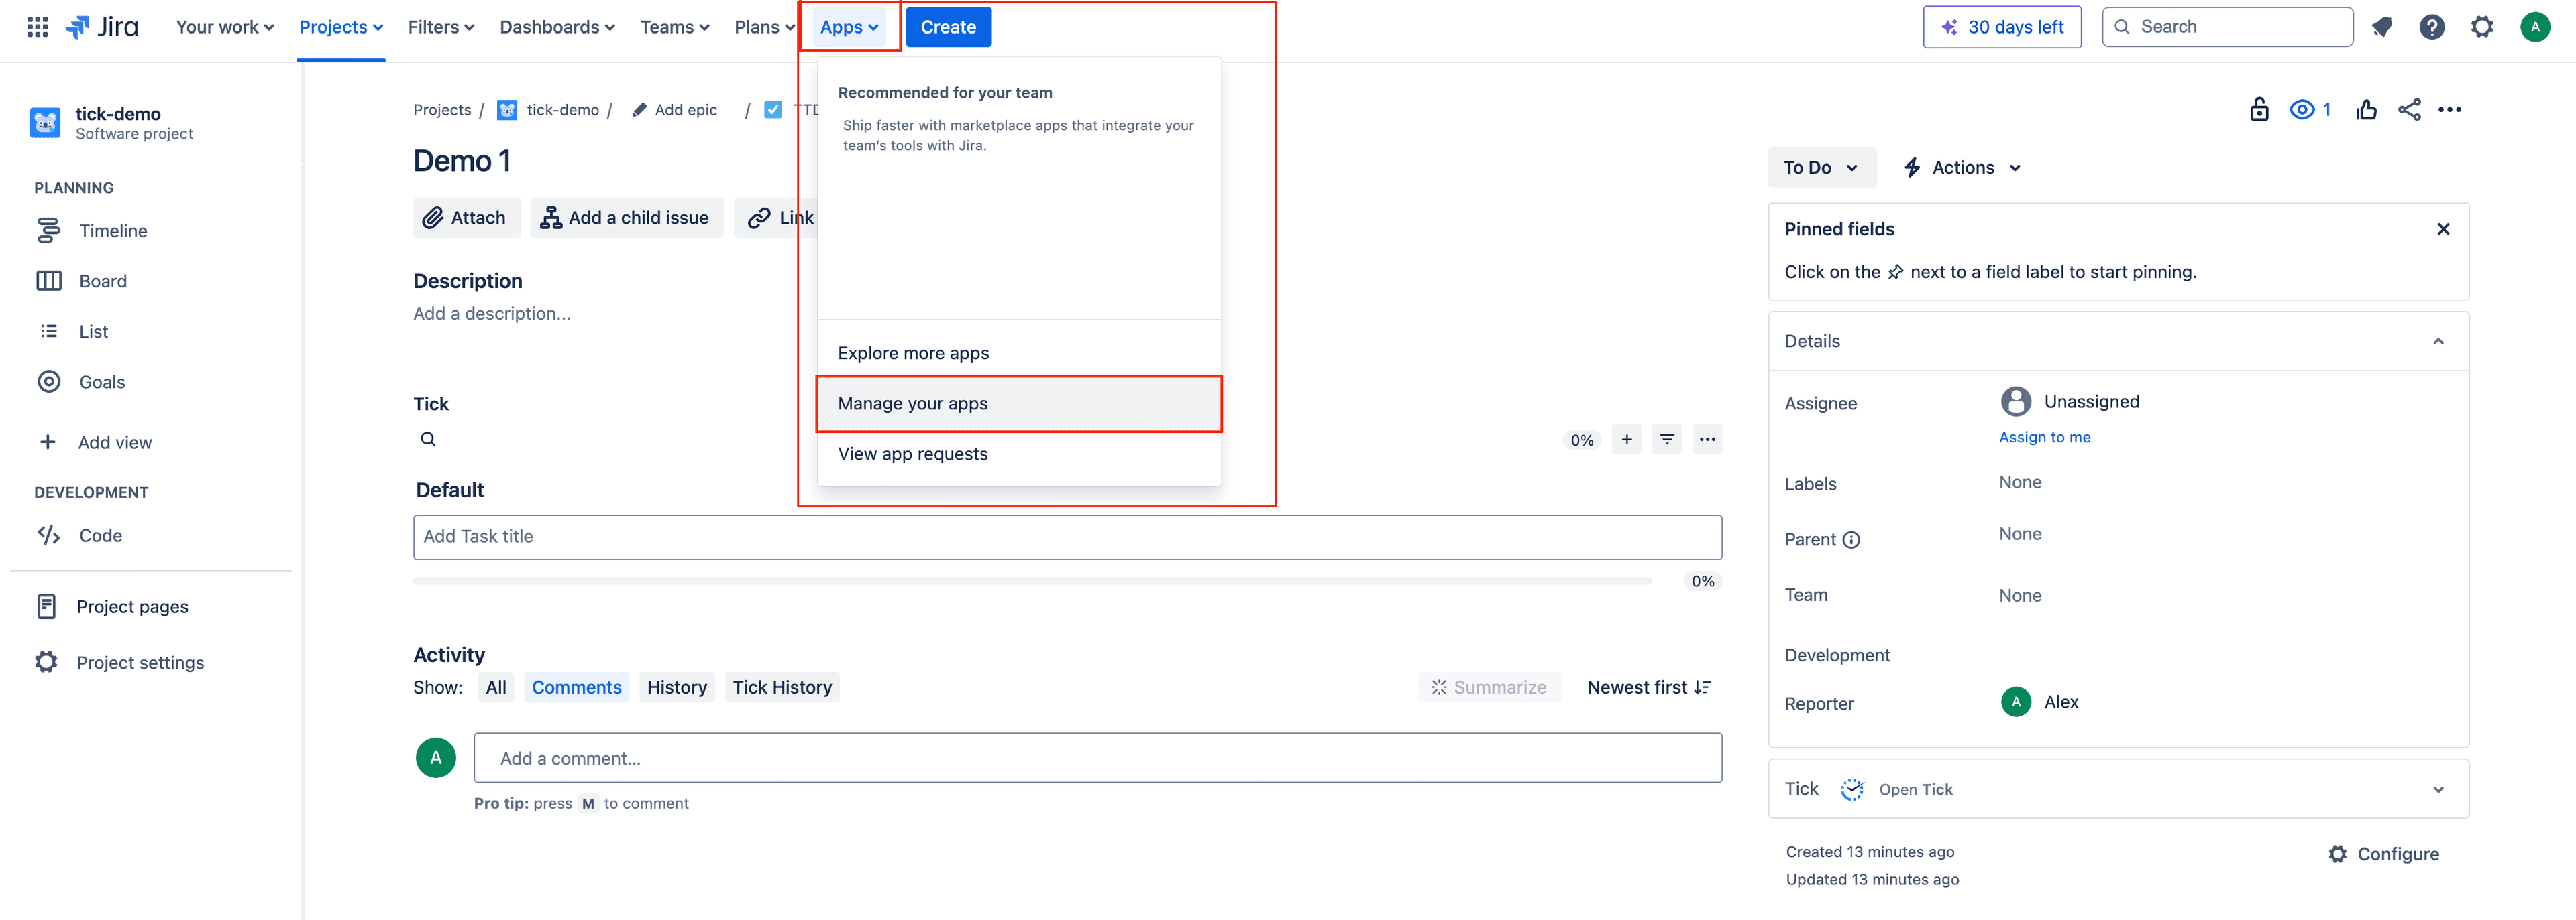Click the Alex reporter avatar

[x=2016, y=702]
